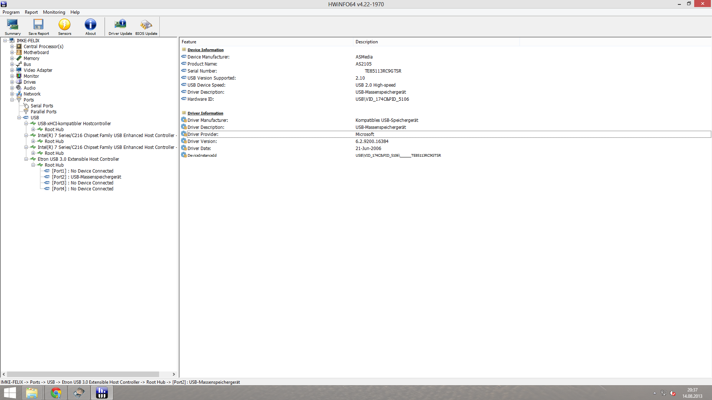Select the Driver Version row
The width and height of the screenshot is (712, 400).
[x=202, y=141]
